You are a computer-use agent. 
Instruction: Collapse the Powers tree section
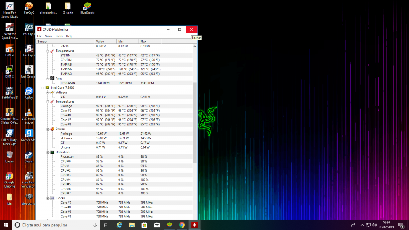47,129
